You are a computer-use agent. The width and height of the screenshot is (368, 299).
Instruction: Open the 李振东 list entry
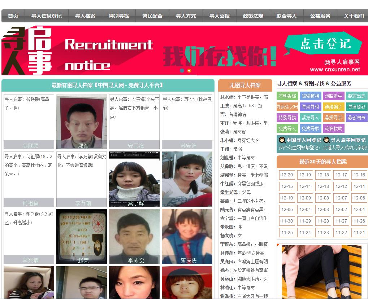click(x=244, y=244)
